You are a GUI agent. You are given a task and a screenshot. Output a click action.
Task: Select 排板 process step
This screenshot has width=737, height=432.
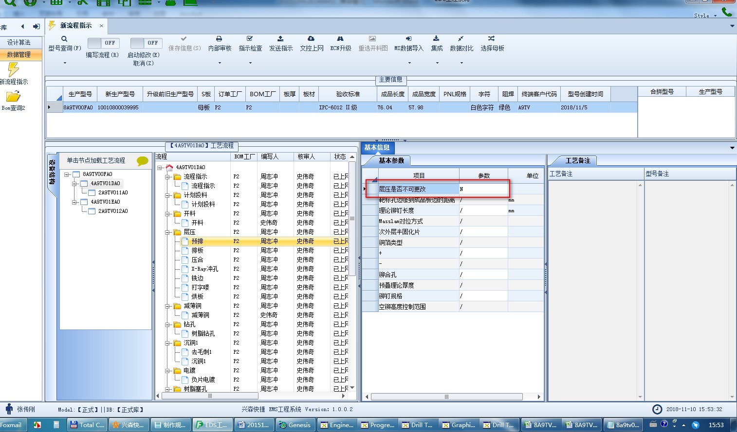coord(198,251)
